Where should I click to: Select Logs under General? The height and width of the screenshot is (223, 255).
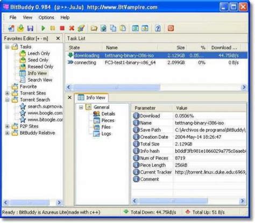coord(106,134)
